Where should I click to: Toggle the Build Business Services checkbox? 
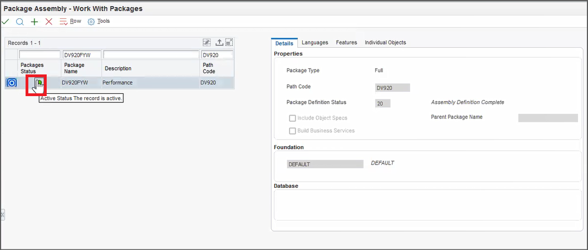pyautogui.click(x=292, y=131)
